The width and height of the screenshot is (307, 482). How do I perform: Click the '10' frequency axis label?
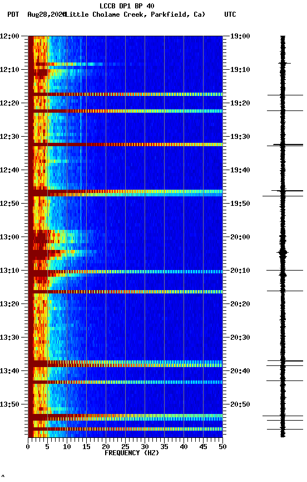(67, 447)
